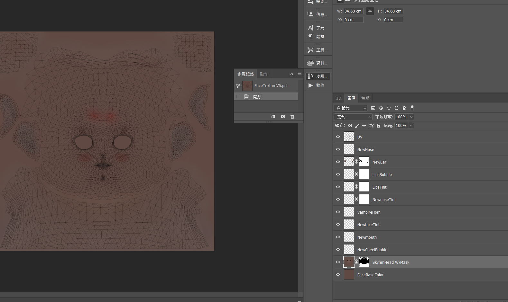Viewport: 508px width, 302px height.
Task: Open the fill (填滿) slider dropdown arrow
Action: [411, 126]
